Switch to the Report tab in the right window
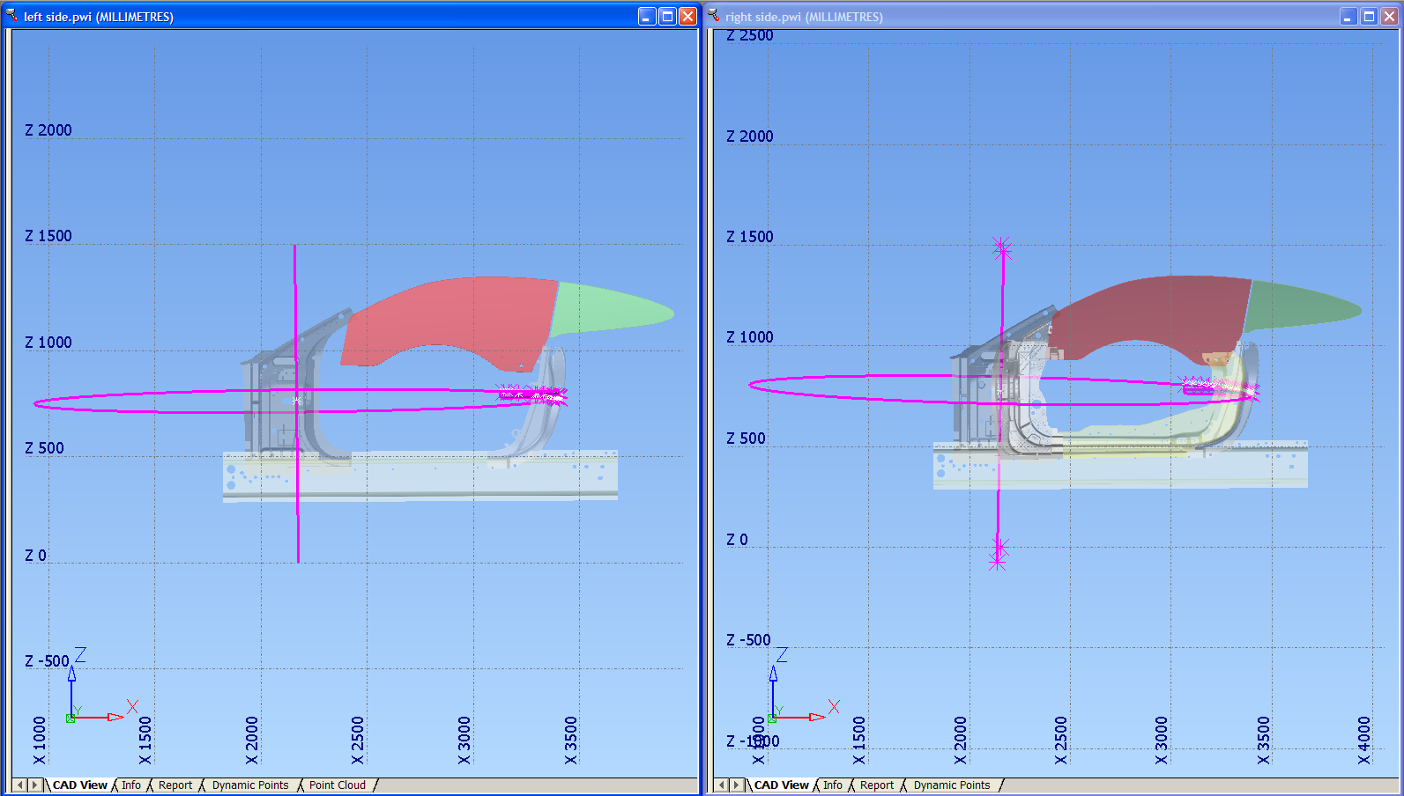The width and height of the screenshot is (1404, 796). pos(877,785)
